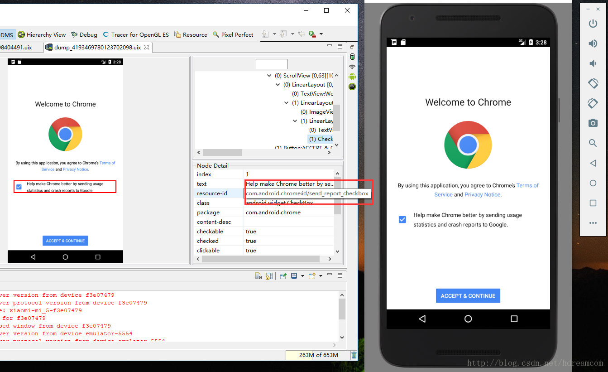Image resolution: width=608 pixels, height=372 pixels.
Task: Click the console vertical scrollbar thumb
Action: point(342,309)
